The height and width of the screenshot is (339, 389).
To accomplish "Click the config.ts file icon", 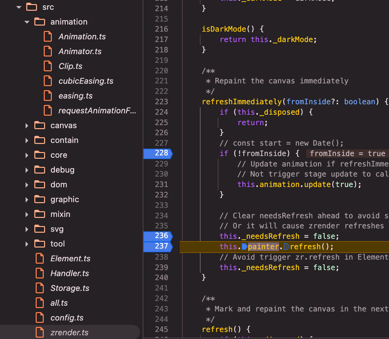I will click(40, 318).
